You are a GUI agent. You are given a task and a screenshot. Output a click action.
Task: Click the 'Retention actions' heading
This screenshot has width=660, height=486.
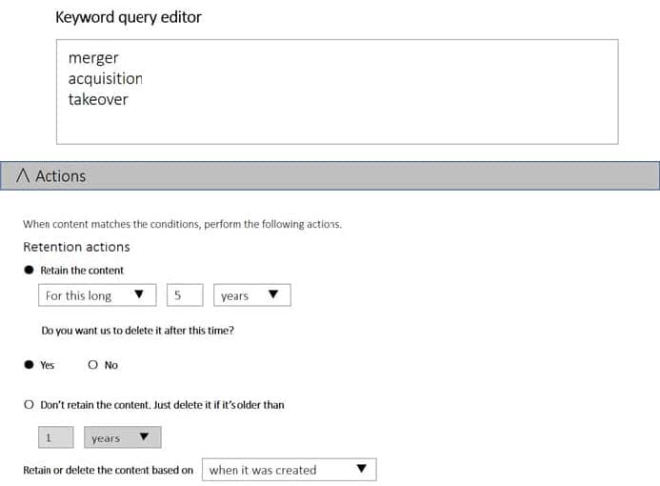tap(76, 247)
